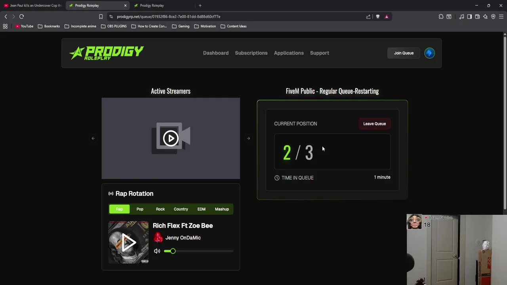Click the Join Queue button
Viewport: 507px width, 285px height.
coord(404,53)
